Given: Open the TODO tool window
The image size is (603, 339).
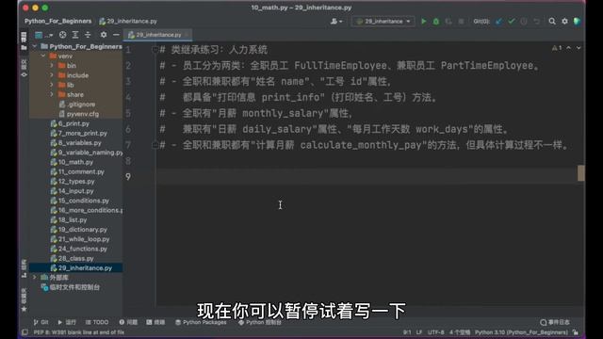Looking at the screenshot, I should [97, 322].
